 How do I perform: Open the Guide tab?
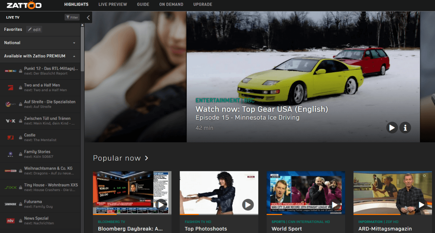click(143, 4)
